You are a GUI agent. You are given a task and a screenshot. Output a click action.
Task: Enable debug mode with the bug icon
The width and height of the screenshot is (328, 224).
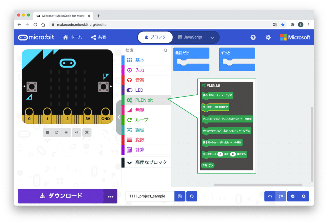tap(66, 132)
